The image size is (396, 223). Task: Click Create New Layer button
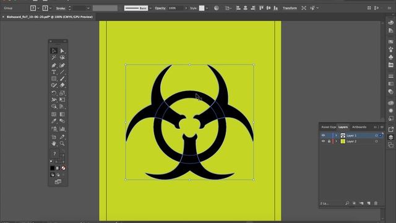(x=369, y=203)
